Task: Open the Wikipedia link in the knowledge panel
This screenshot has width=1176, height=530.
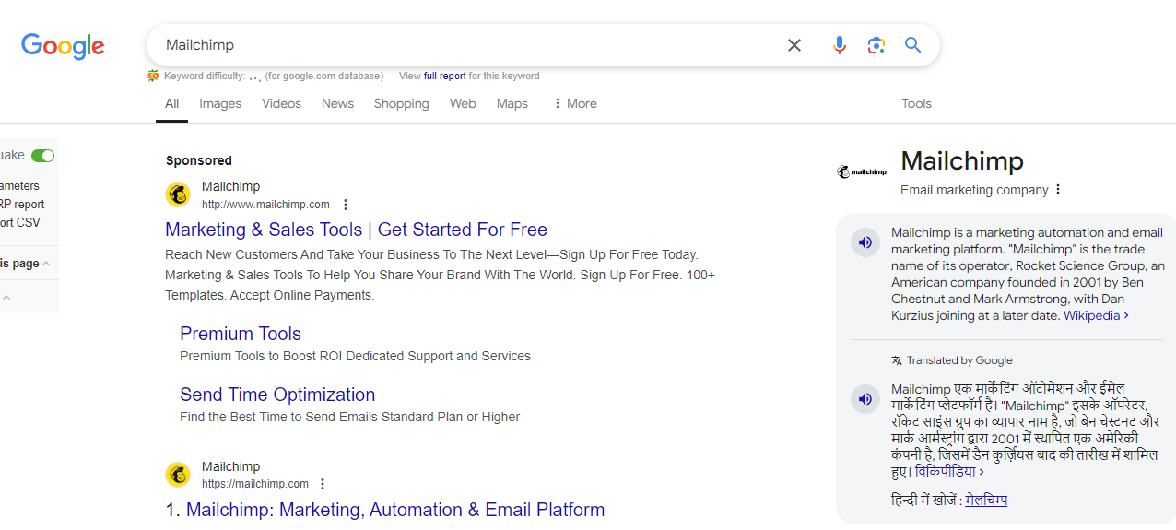Action: pyautogui.click(x=1095, y=315)
